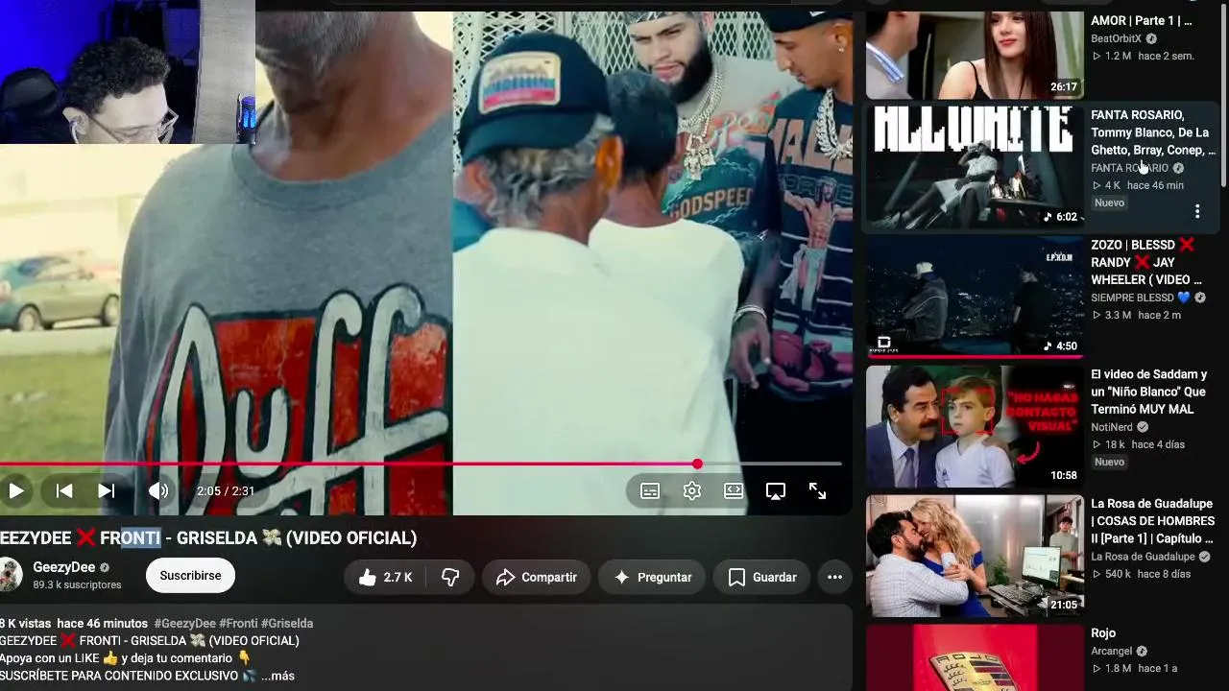
Task: Click the Compartir share button
Action: click(537, 577)
